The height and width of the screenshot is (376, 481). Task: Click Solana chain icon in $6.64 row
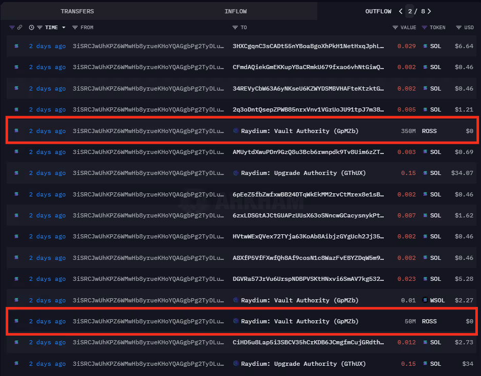click(x=16, y=46)
